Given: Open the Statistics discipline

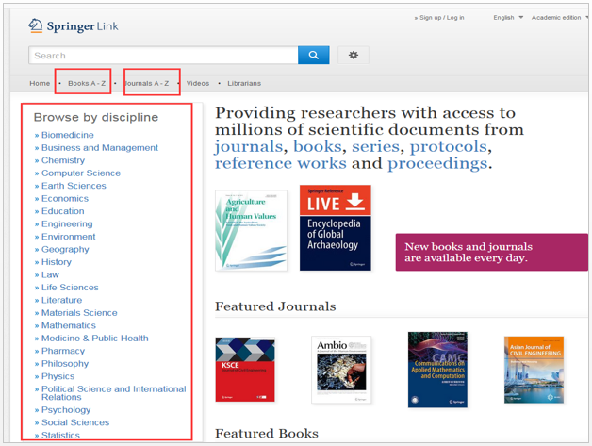Looking at the screenshot, I should (60, 435).
